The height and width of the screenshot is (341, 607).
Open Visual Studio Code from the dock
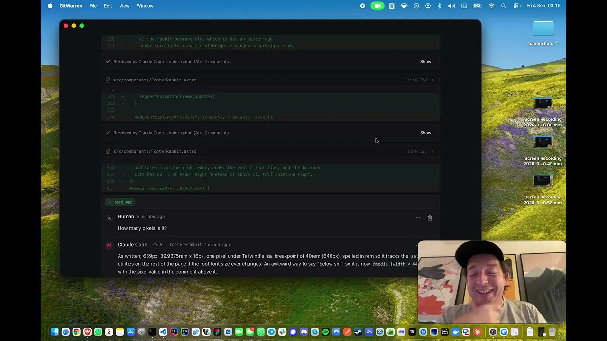163,332
